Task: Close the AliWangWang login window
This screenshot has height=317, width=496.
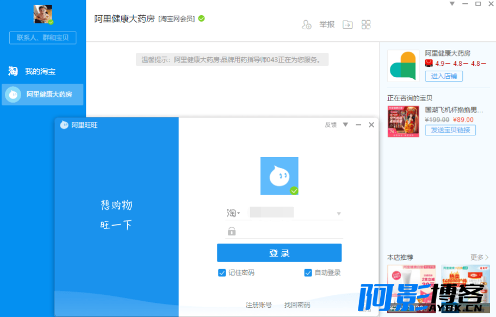Action: (x=371, y=125)
